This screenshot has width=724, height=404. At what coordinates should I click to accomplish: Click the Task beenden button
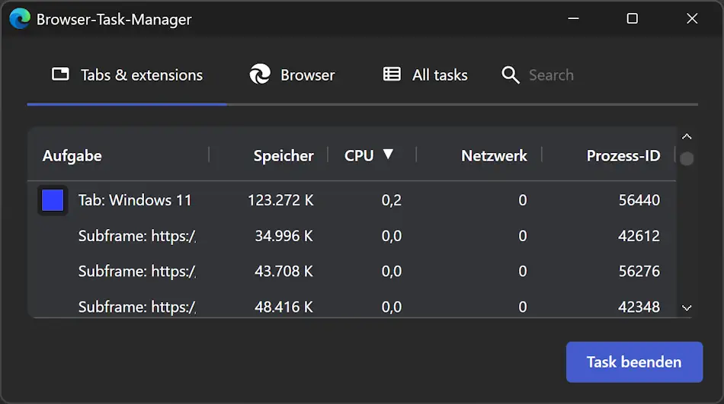pyautogui.click(x=634, y=362)
